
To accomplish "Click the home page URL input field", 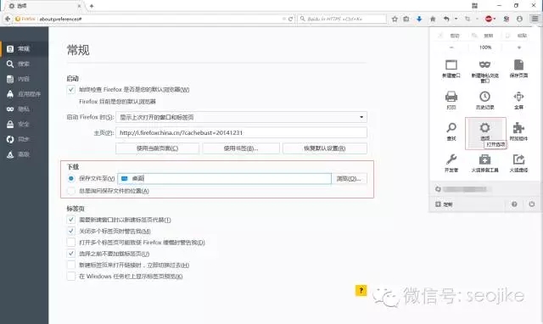I will click(x=241, y=132).
